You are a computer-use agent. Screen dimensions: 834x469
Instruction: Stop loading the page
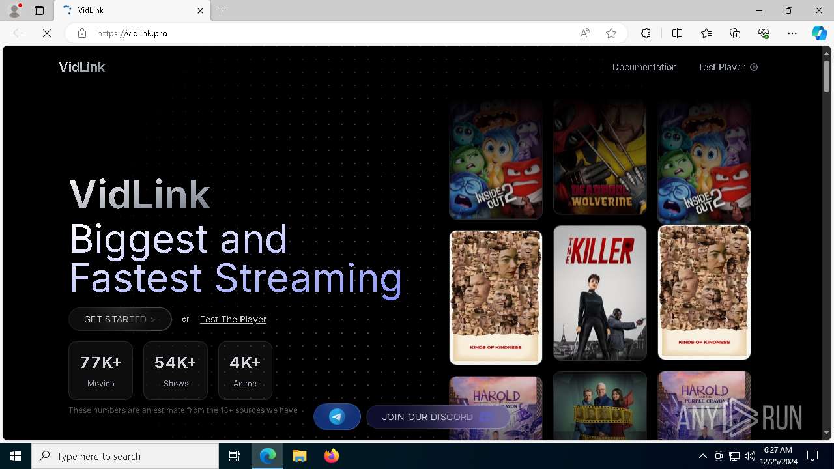click(47, 33)
